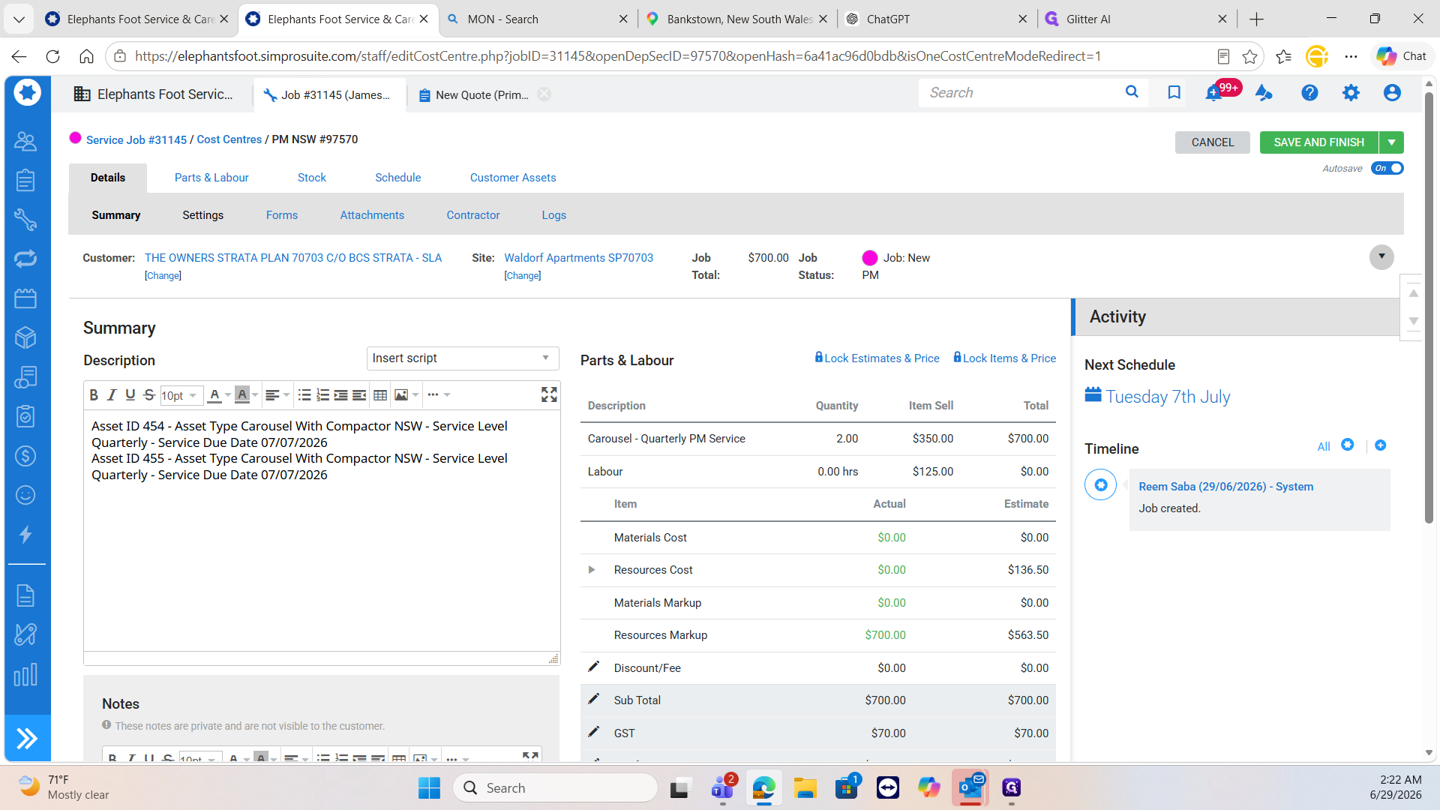
Task: Open the smiley face icon in sidebar
Action: click(25, 495)
